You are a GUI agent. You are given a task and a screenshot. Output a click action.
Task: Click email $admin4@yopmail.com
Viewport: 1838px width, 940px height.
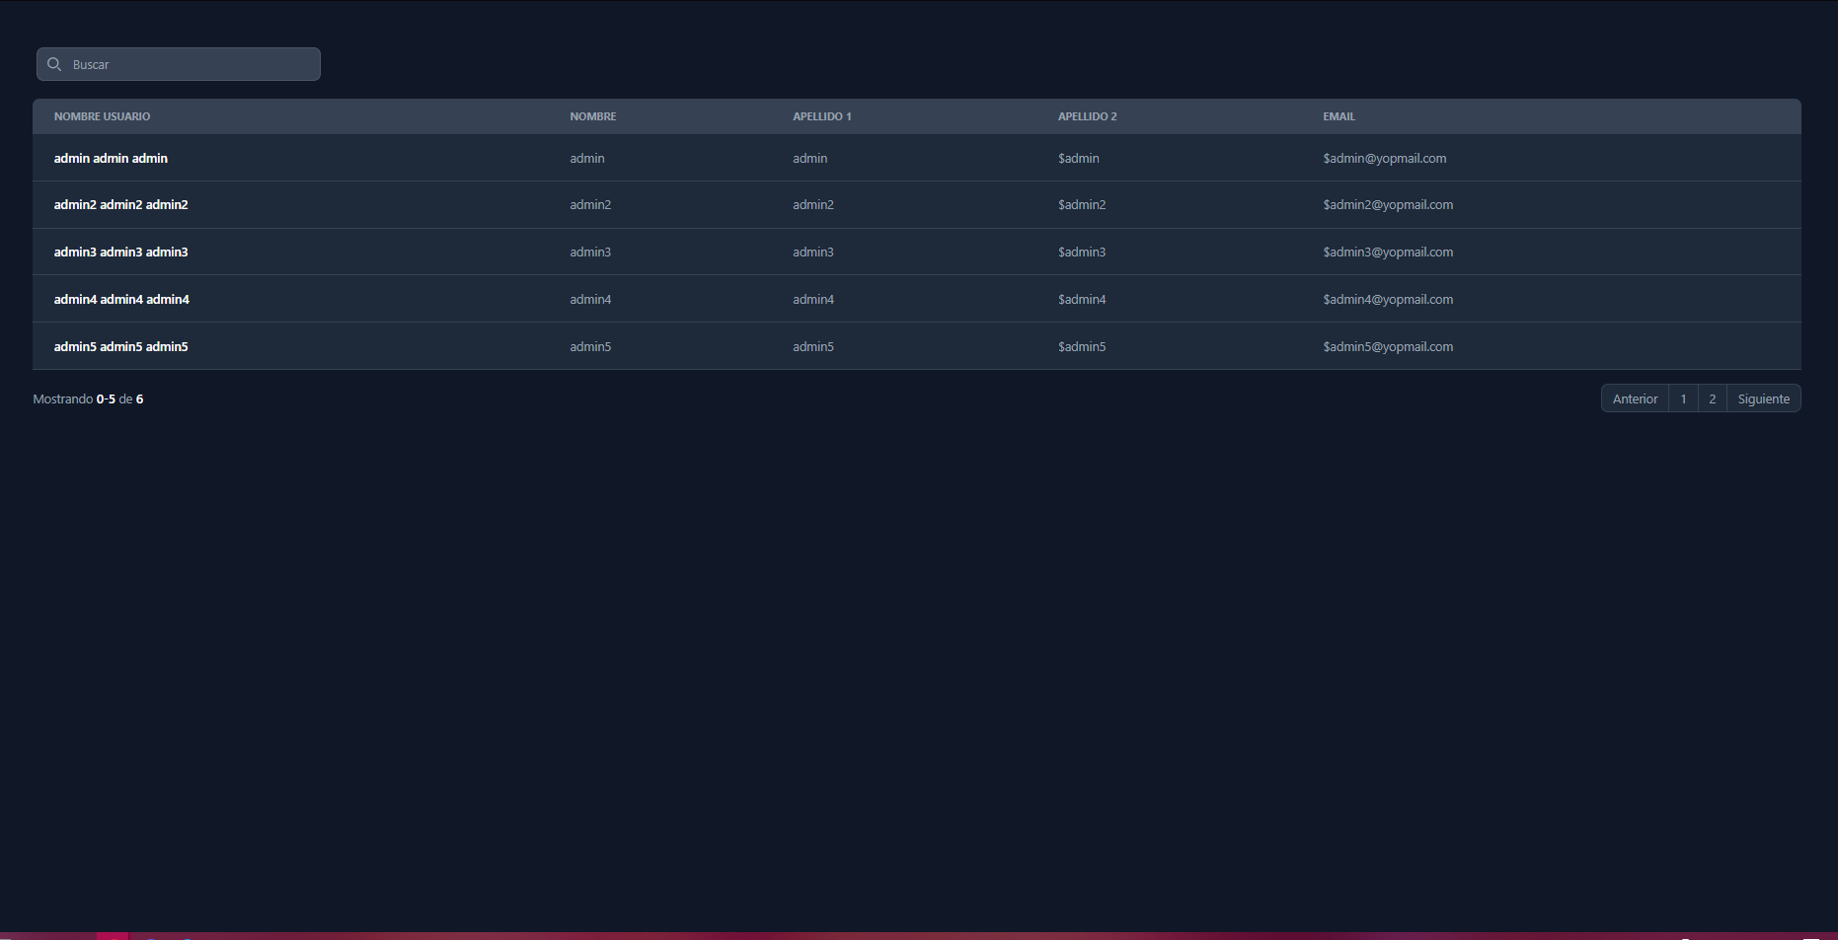(1388, 299)
